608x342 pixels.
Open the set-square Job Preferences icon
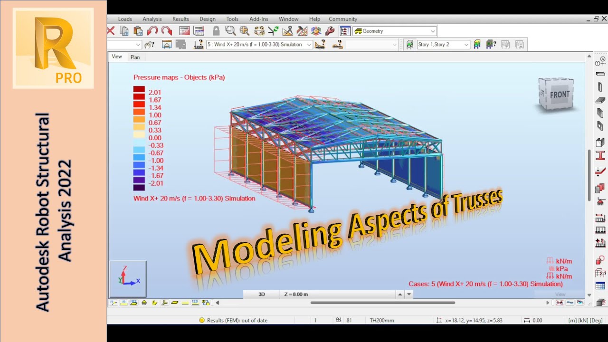click(x=287, y=31)
